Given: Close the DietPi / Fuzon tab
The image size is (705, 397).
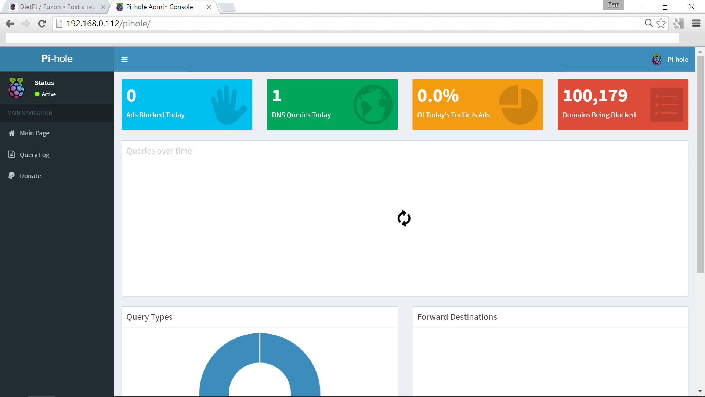Looking at the screenshot, I should (103, 7).
